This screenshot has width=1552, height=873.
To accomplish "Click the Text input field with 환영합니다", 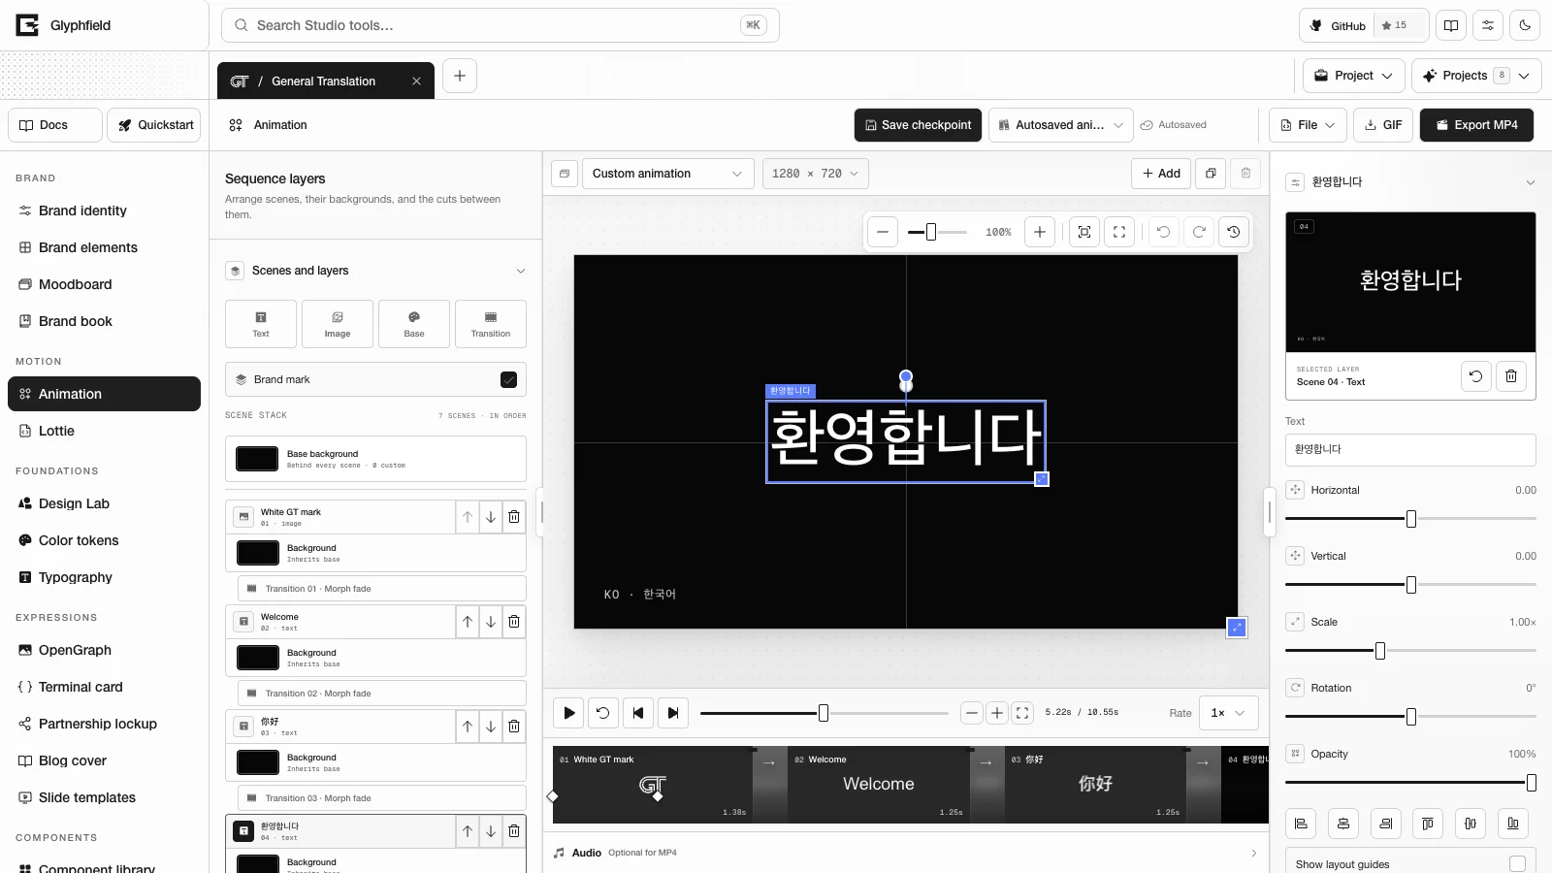I will pyautogui.click(x=1410, y=449).
